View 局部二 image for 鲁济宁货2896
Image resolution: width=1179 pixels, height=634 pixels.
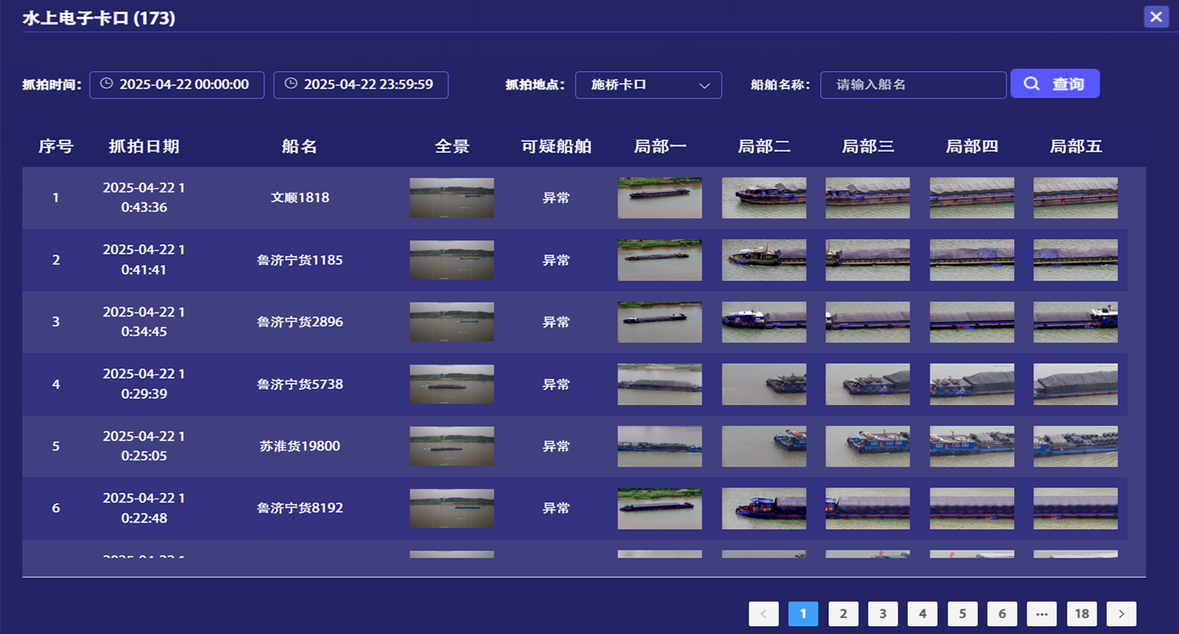click(x=763, y=322)
